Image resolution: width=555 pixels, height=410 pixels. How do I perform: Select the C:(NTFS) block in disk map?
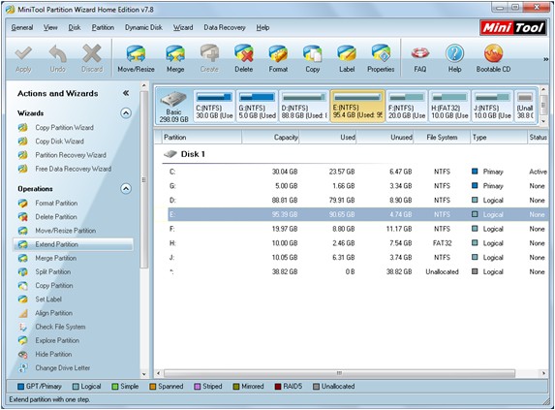(x=214, y=106)
